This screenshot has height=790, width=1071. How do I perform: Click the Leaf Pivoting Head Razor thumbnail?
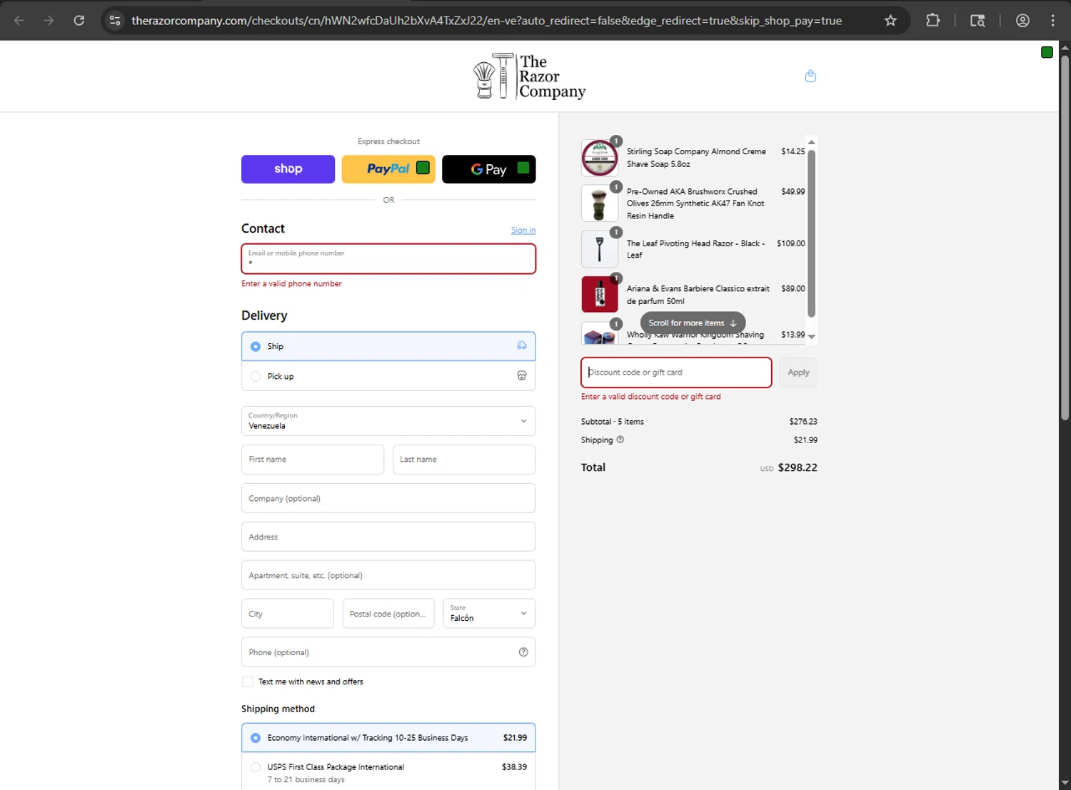tap(600, 249)
